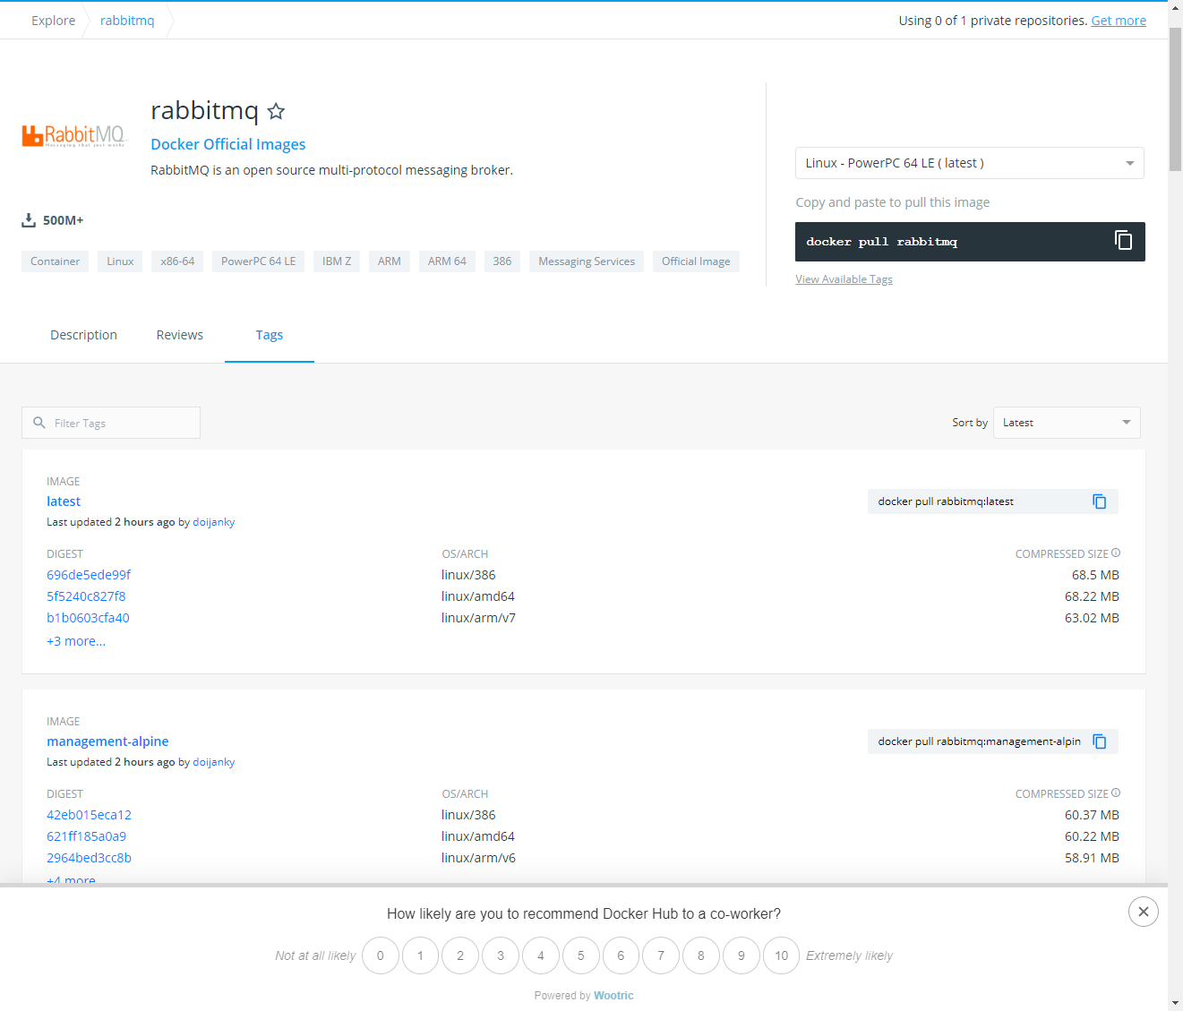This screenshot has height=1011, width=1183.
Task: Pick rating 6 in survey
Action: click(621, 955)
